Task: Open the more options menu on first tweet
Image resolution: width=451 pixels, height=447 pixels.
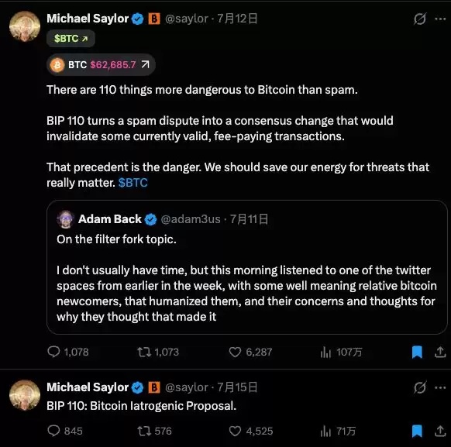Action: pos(440,19)
